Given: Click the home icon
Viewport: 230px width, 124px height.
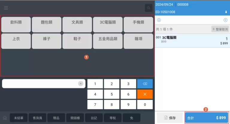Looking at the screenshot, I should pyautogui.click(x=5, y=118).
